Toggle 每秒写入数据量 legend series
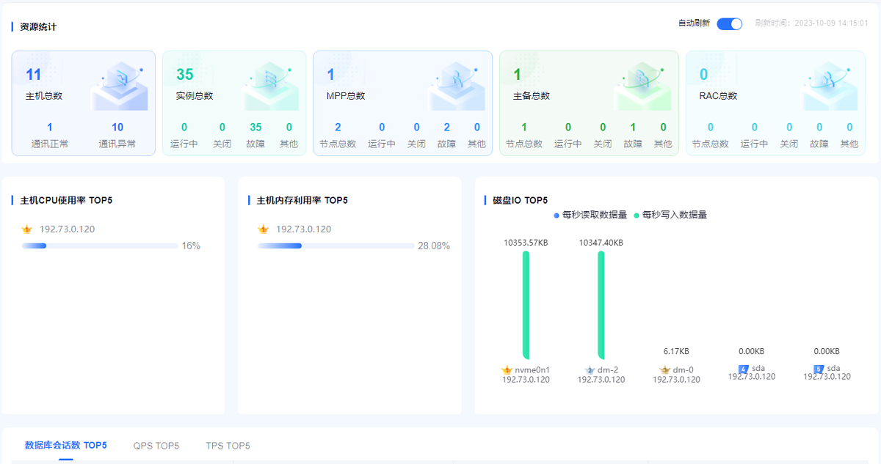 pyautogui.click(x=670, y=215)
